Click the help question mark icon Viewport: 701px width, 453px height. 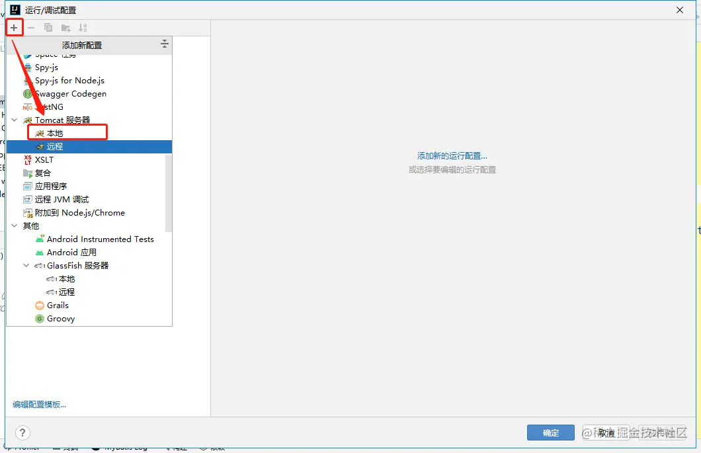coord(22,432)
